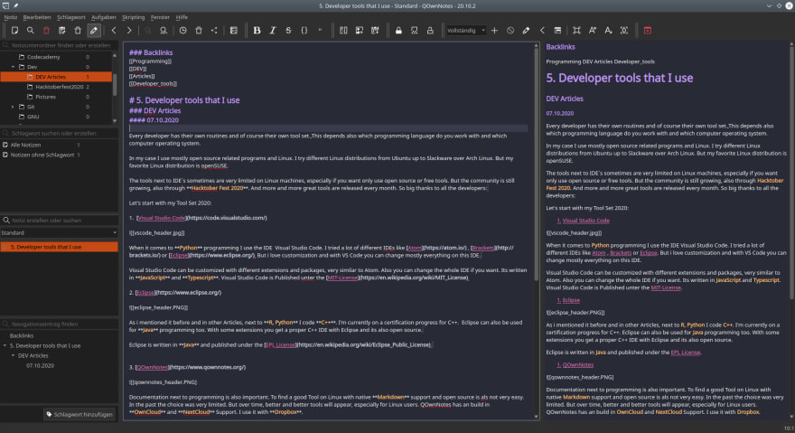Add new workspace with plus icon
The width and height of the screenshot is (795, 433).
(494, 31)
